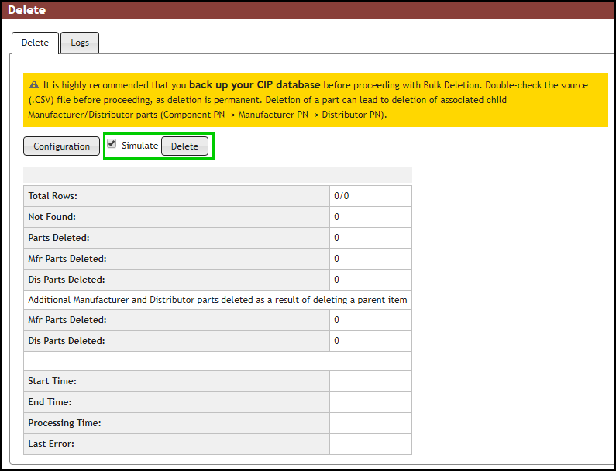
Task: Click the Last Error row label
Action: pos(50,444)
